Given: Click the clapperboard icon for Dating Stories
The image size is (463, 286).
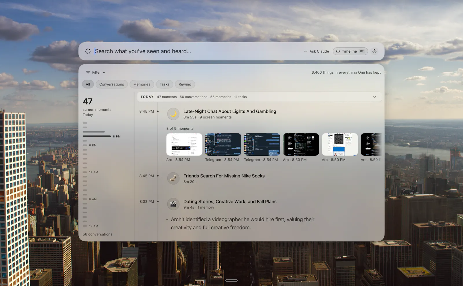Looking at the screenshot, I should [173, 204].
